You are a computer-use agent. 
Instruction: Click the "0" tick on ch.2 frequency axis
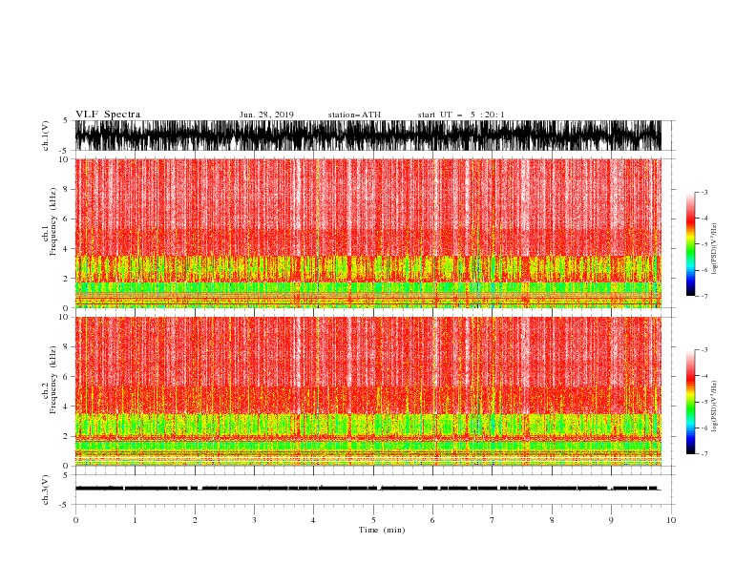pyautogui.click(x=67, y=466)
